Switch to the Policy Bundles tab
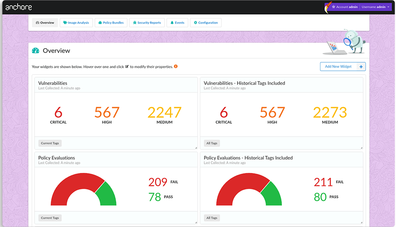The height and width of the screenshot is (227, 396). tap(111, 23)
